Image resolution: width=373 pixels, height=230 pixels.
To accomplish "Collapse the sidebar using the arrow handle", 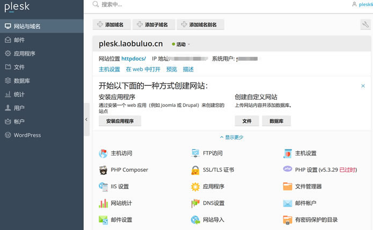I will [86, 119].
